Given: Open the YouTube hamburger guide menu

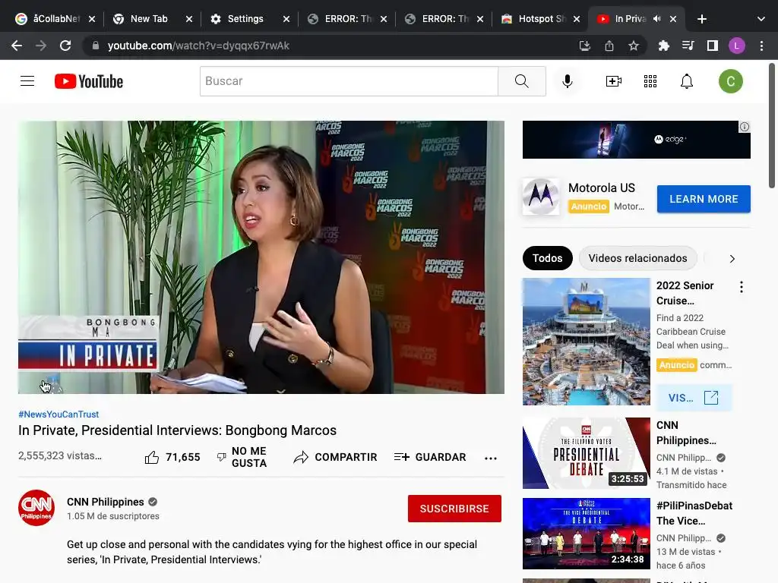Looking at the screenshot, I should coord(27,80).
